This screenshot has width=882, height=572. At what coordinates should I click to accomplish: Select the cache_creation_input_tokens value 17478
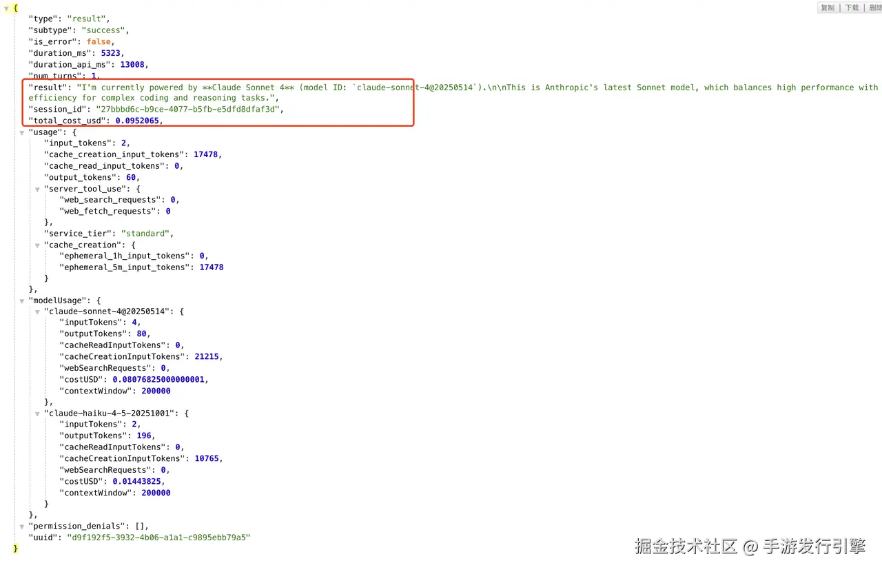pos(205,155)
